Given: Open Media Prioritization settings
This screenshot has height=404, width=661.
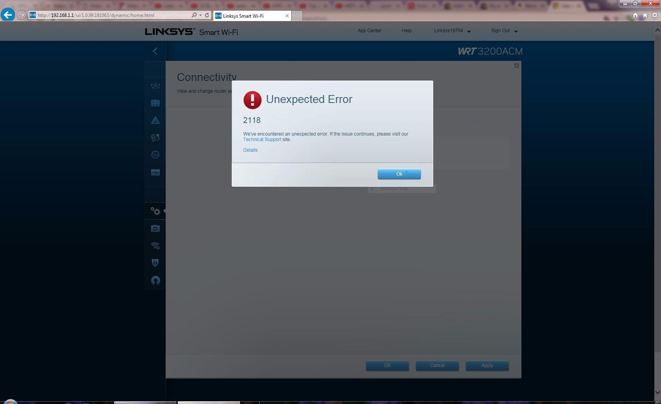Looking at the screenshot, I should pos(155,138).
